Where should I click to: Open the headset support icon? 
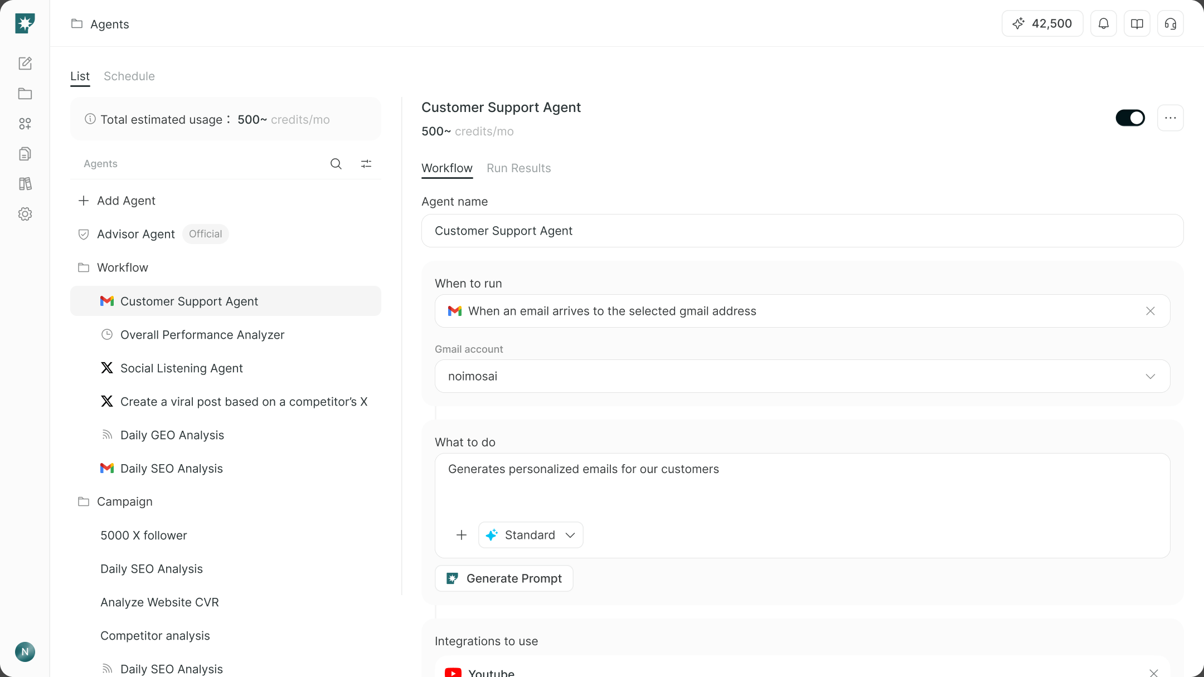point(1171,23)
